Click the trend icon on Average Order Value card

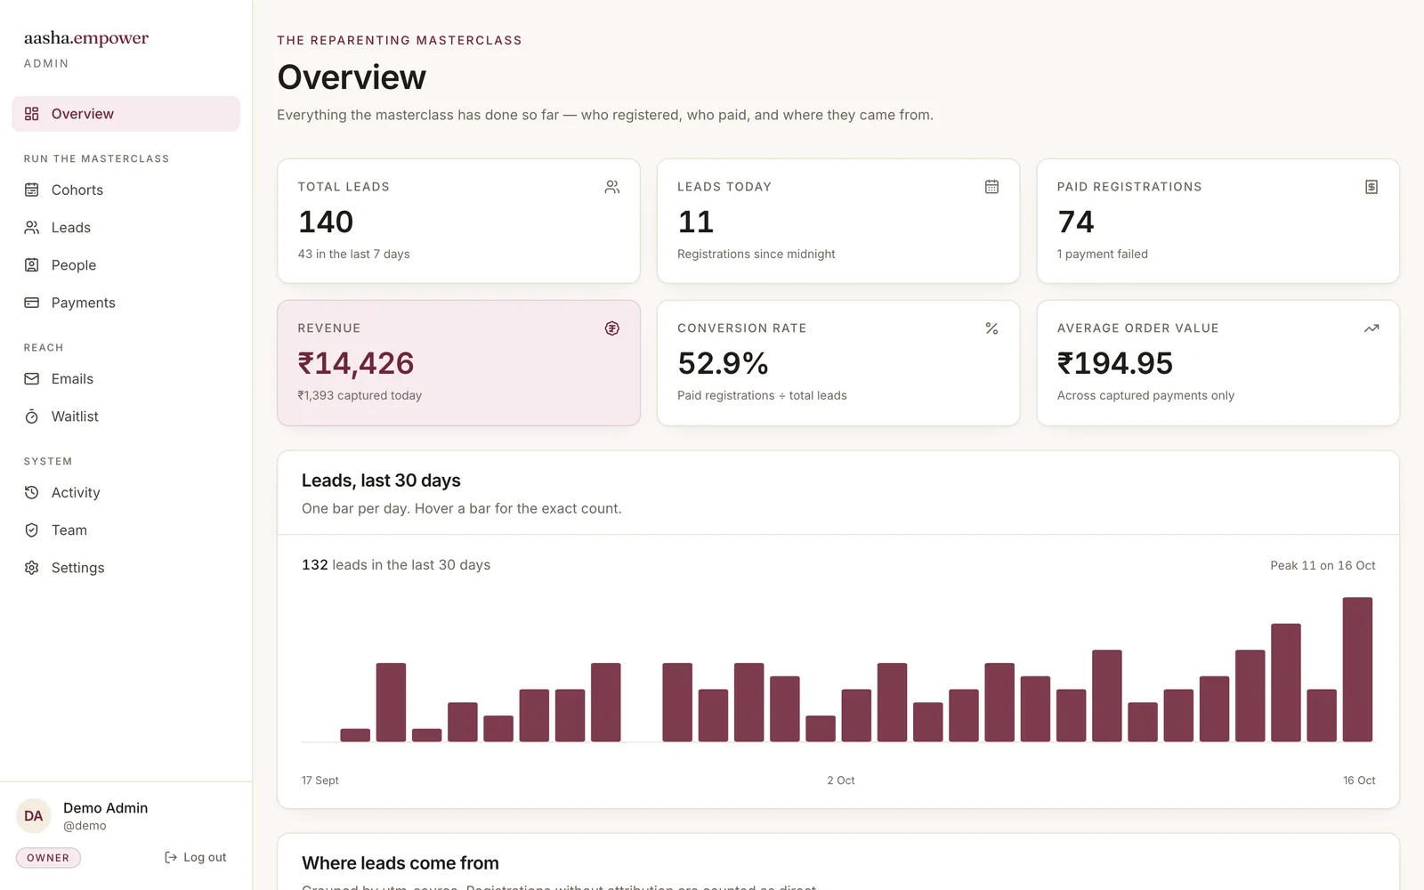tap(1371, 328)
